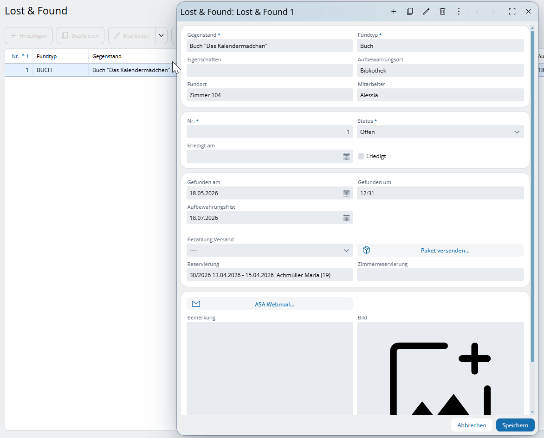
Task: Open the Bezahlung Versand dropdown
Action: (x=270, y=250)
